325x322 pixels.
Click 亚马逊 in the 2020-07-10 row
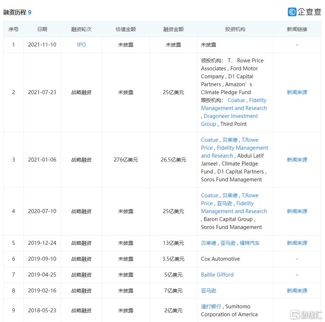point(224,203)
